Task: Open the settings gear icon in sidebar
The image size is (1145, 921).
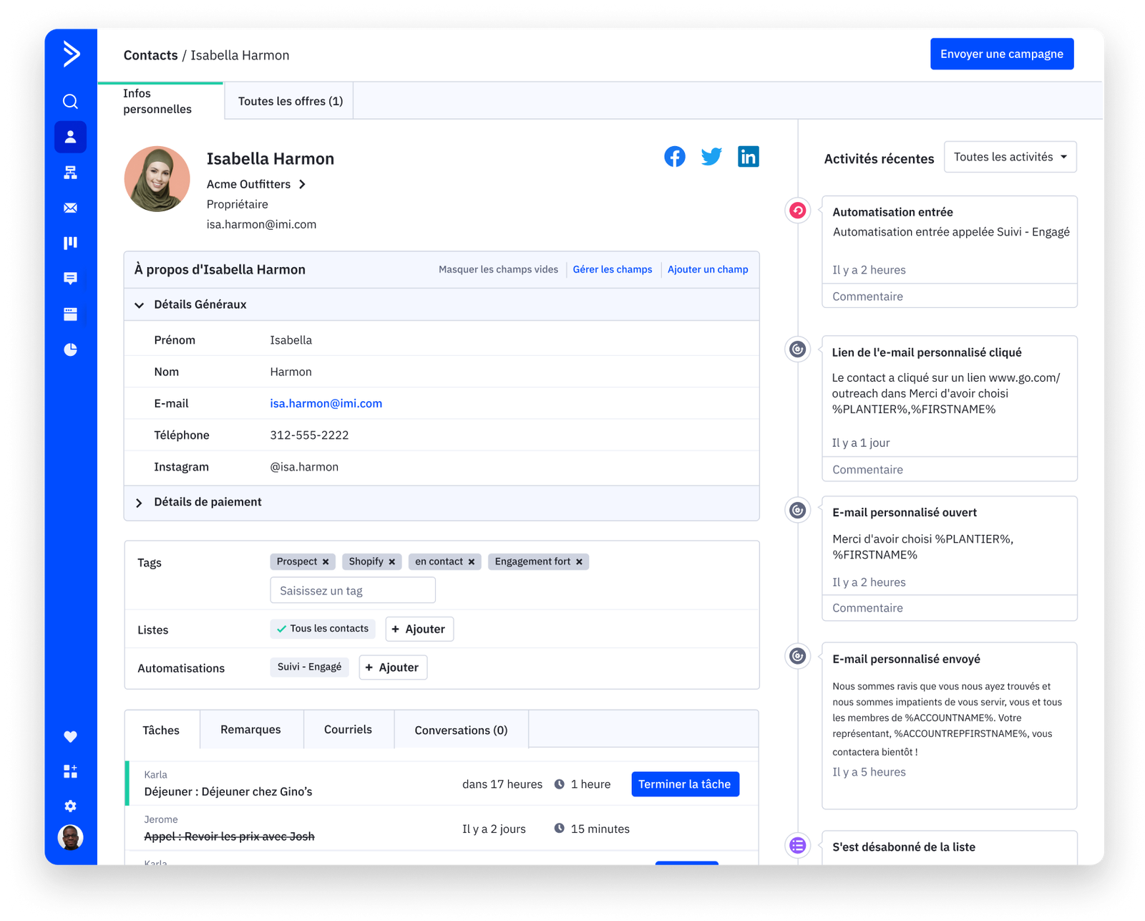Action: pos(70,806)
